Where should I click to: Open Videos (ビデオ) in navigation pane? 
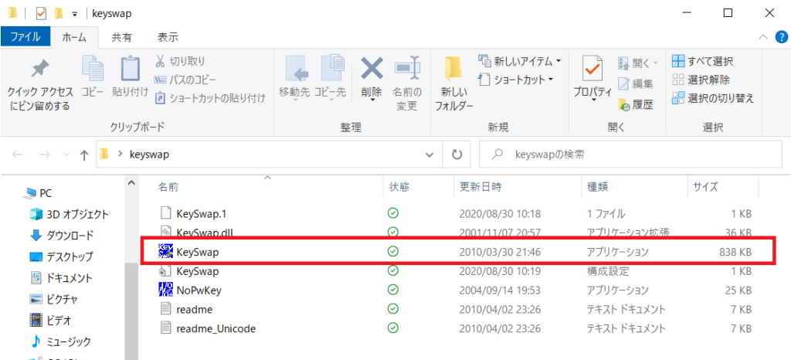(x=50, y=320)
